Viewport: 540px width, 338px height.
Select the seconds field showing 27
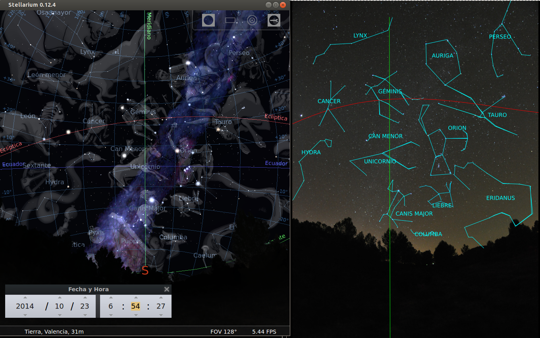pos(161,306)
